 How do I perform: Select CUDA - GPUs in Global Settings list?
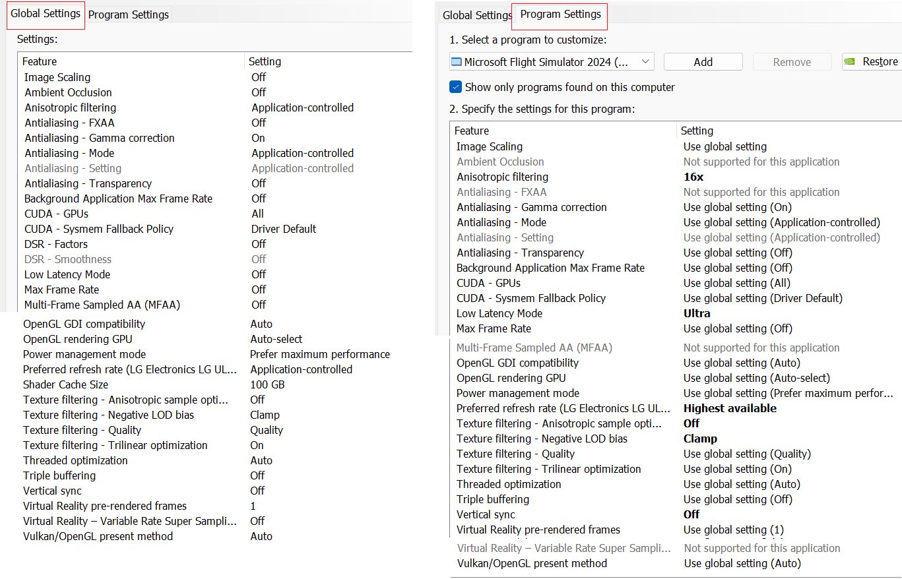tap(56, 214)
